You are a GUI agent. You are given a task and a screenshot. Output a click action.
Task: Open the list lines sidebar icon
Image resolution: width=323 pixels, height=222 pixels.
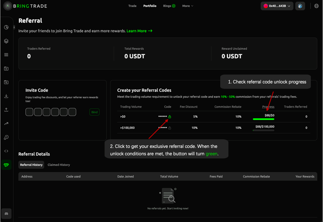pos(6,55)
